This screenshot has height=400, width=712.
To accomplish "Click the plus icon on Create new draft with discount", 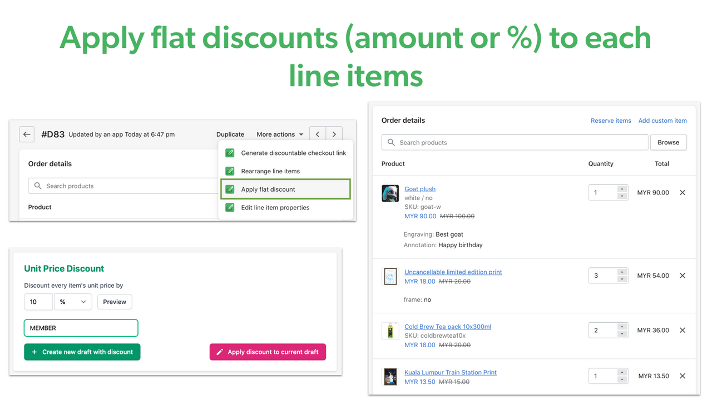I will pyautogui.click(x=34, y=352).
